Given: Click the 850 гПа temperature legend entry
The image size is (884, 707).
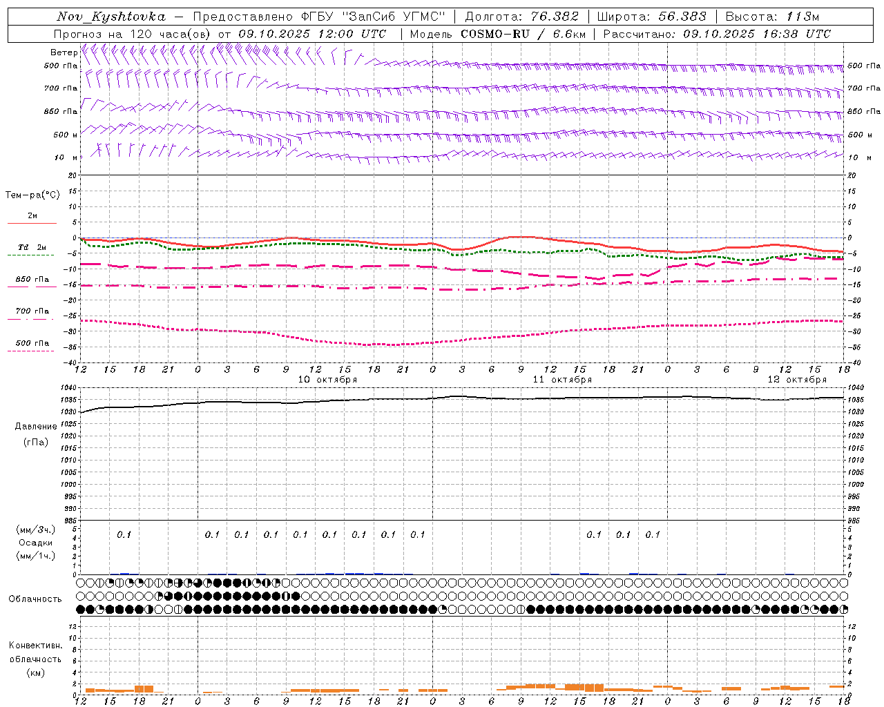Looking at the screenshot, I should 32,280.
